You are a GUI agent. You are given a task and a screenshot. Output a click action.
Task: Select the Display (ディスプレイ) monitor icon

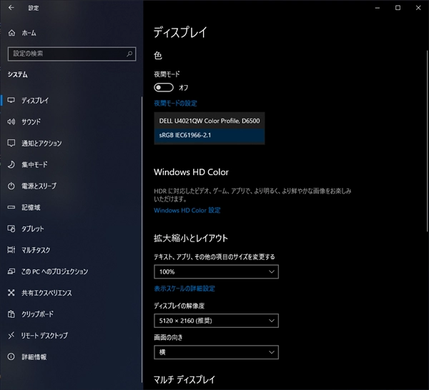click(x=11, y=100)
